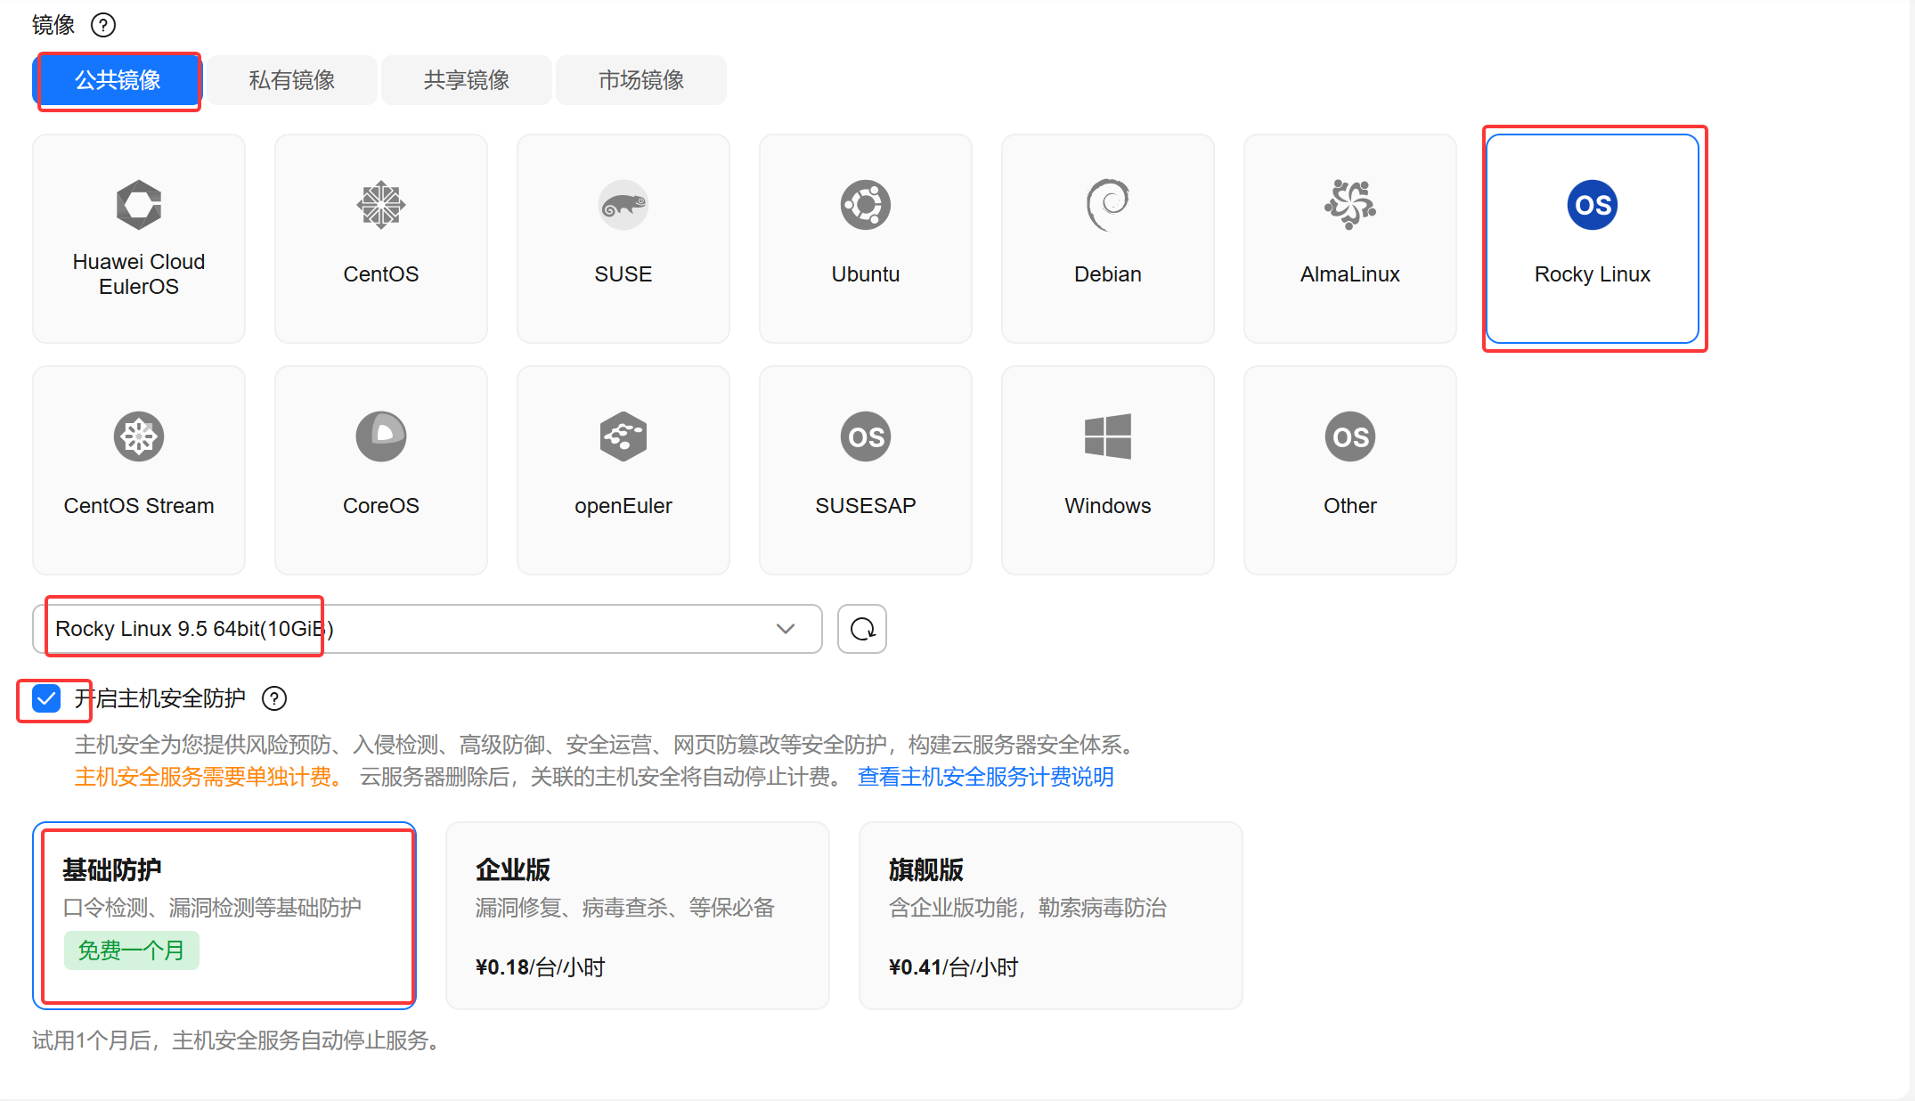Open help icon next to 镜像

click(x=103, y=25)
